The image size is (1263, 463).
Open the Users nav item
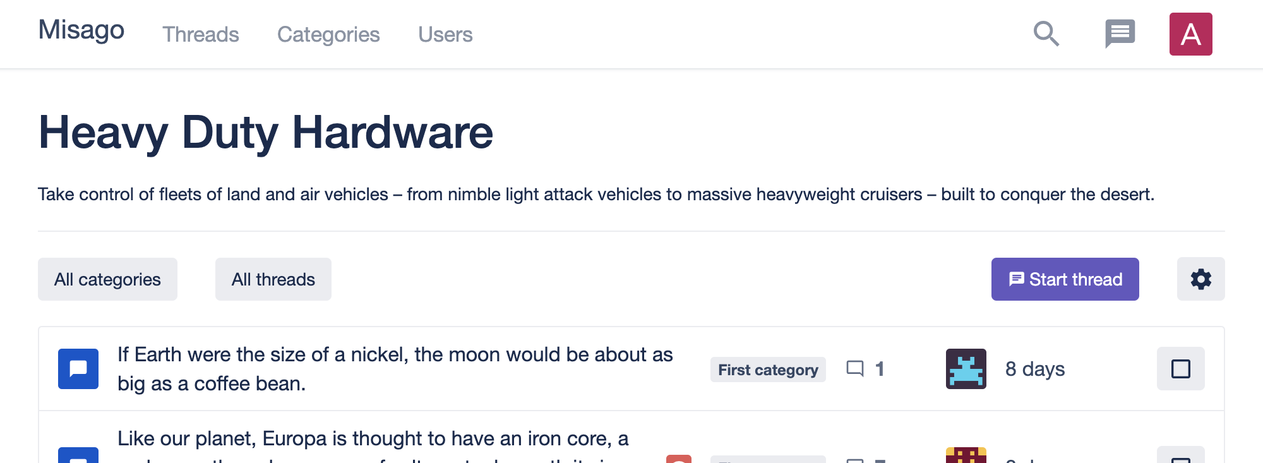tap(445, 34)
